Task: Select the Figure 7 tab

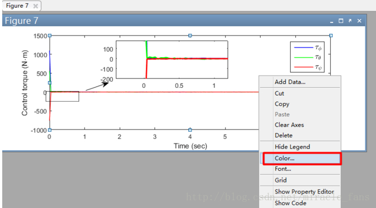Action: click(x=17, y=6)
